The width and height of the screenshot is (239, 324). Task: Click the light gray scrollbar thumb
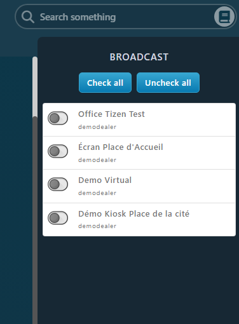(x=35, y=86)
